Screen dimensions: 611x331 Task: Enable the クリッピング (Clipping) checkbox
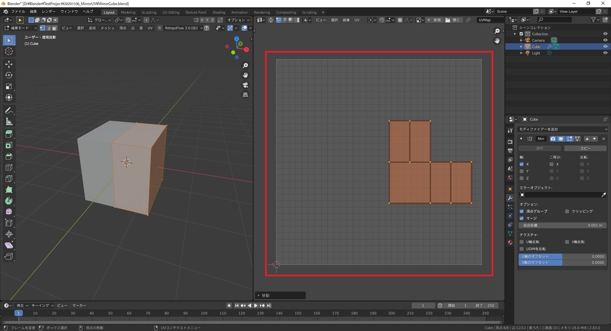click(x=567, y=211)
